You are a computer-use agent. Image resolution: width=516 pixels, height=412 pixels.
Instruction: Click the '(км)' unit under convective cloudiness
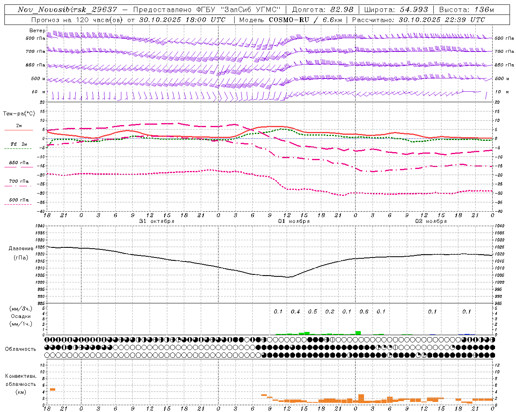[x=21, y=392]
